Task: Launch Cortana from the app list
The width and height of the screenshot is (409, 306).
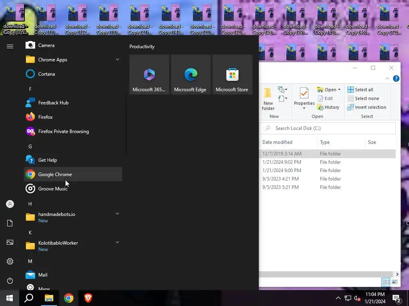Action: point(73,74)
